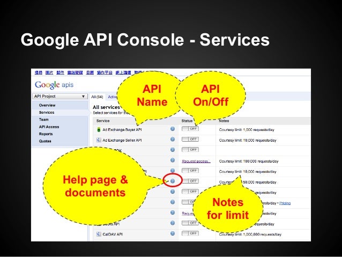The image size is (342, 257).
Task: Toggle OFF switch in the 50,000 requests/day row
Action: click(190, 181)
